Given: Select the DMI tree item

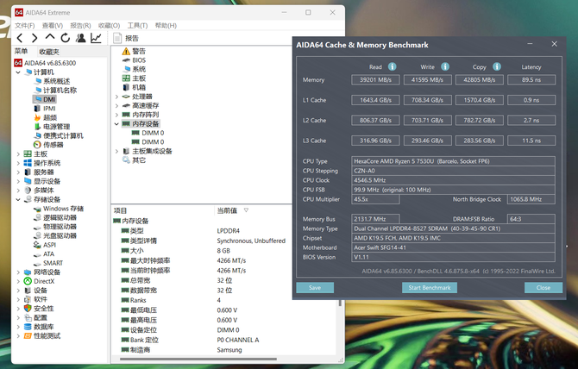Looking at the screenshot, I should point(45,99).
